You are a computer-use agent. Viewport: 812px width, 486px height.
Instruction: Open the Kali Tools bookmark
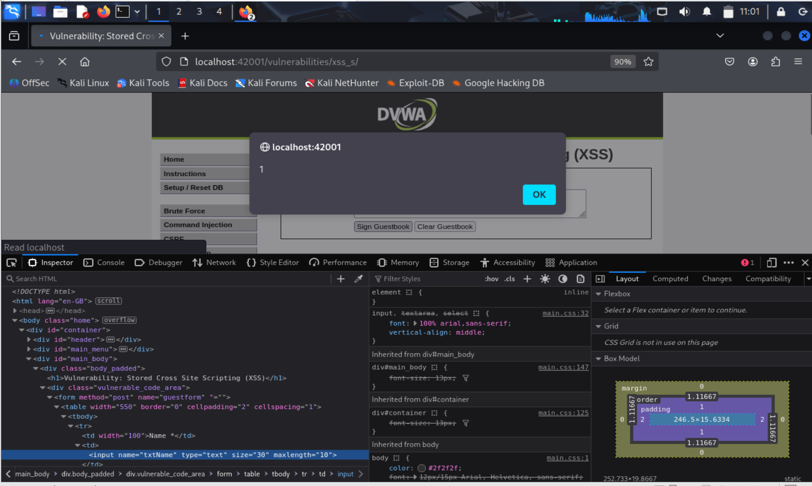pos(143,83)
